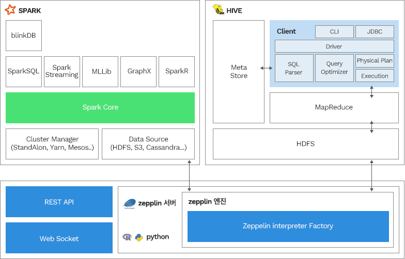Click the Execution box

[x=375, y=75]
